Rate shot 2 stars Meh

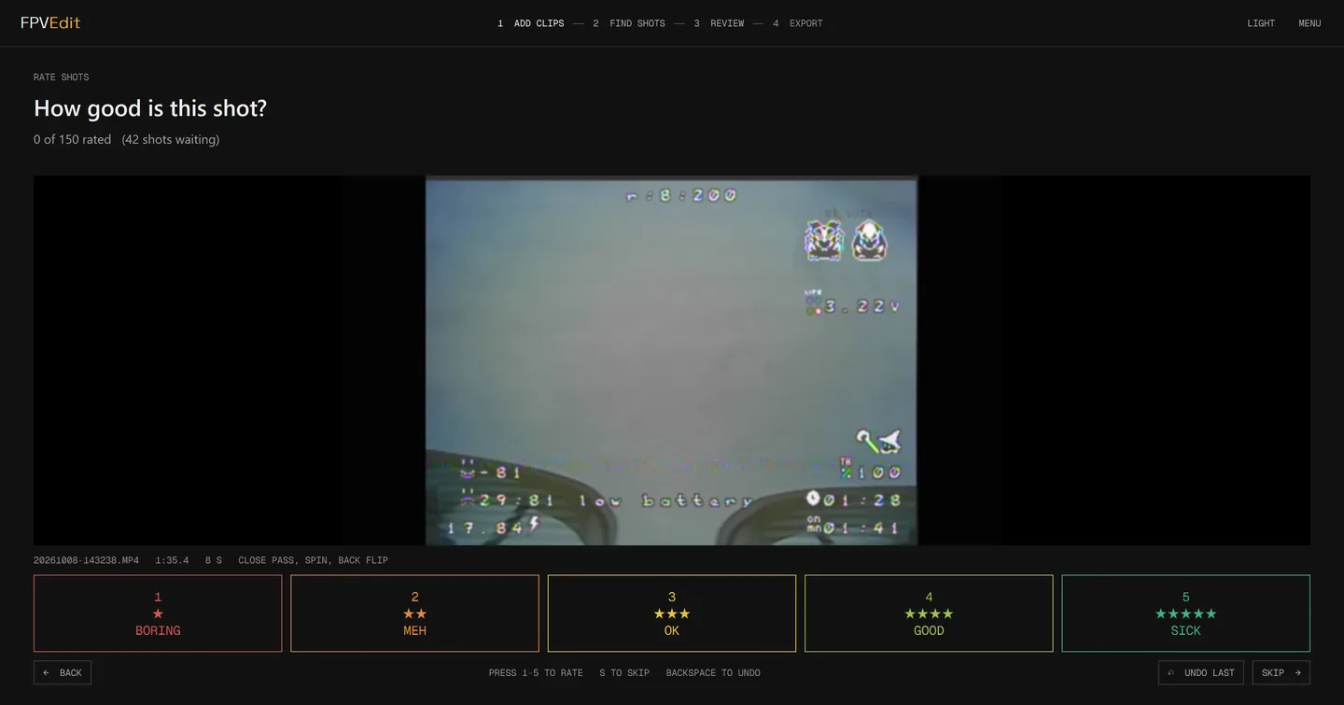click(x=414, y=613)
